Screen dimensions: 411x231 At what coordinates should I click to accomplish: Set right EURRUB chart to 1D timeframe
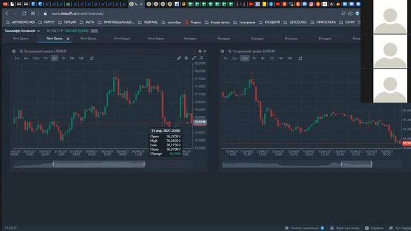pos(272,58)
